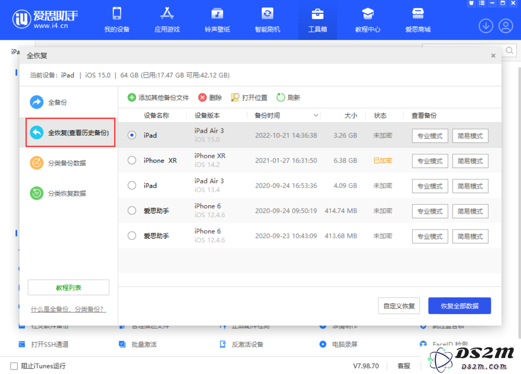Click the 电脑录屏 tool icon
Screen dimensions: 521x374
323,344
